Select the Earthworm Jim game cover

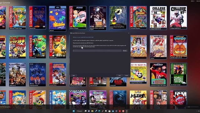(37, 47)
